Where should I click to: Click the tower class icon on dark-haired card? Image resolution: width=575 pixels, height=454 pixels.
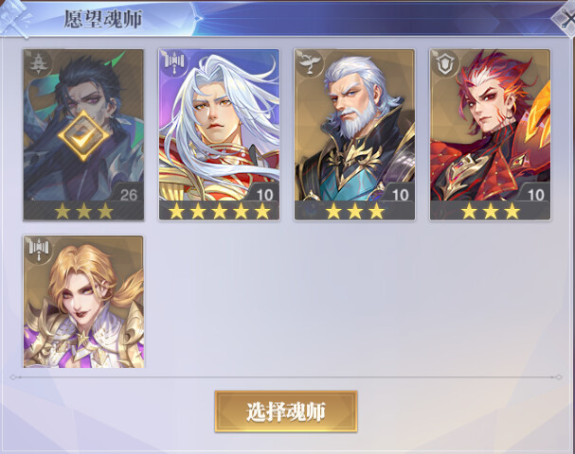(37, 63)
